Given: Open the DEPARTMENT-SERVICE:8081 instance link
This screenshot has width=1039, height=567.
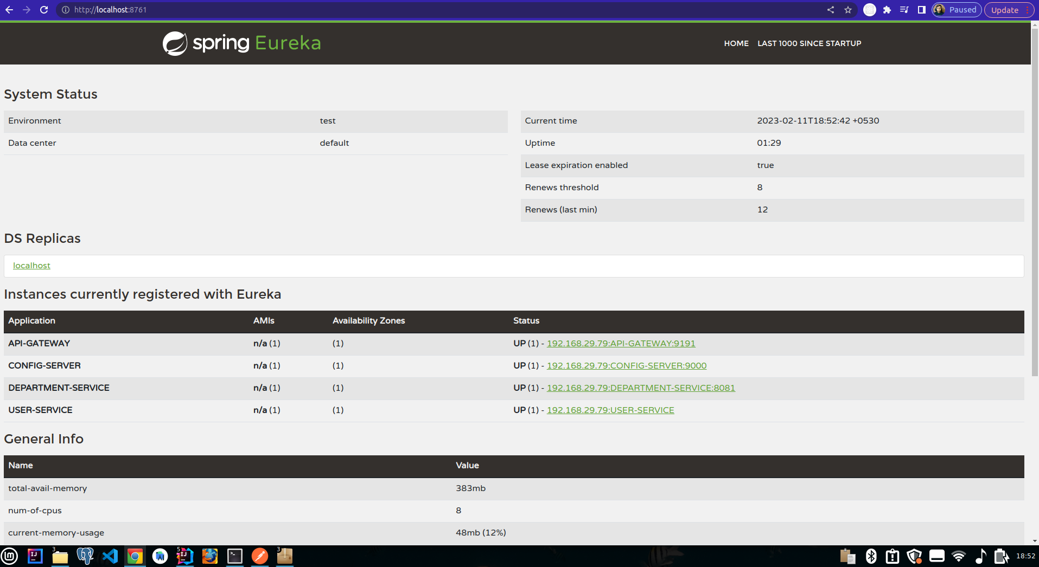Looking at the screenshot, I should click(641, 388).
